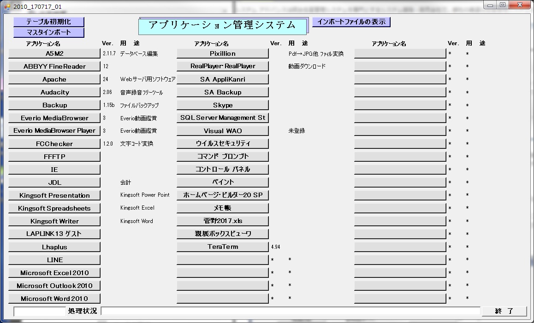This screenshot has height=323, width=534.
Task: Open Kingsoft Spreadsheets
Action: point(54,208)
